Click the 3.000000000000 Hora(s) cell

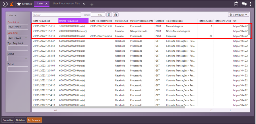(72, 26)
